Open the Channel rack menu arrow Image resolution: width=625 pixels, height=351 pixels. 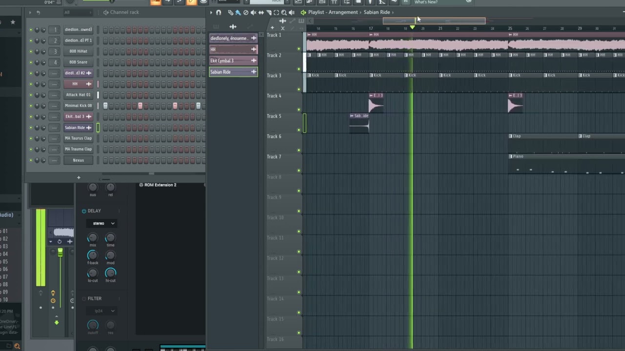(x=30, y=12)
